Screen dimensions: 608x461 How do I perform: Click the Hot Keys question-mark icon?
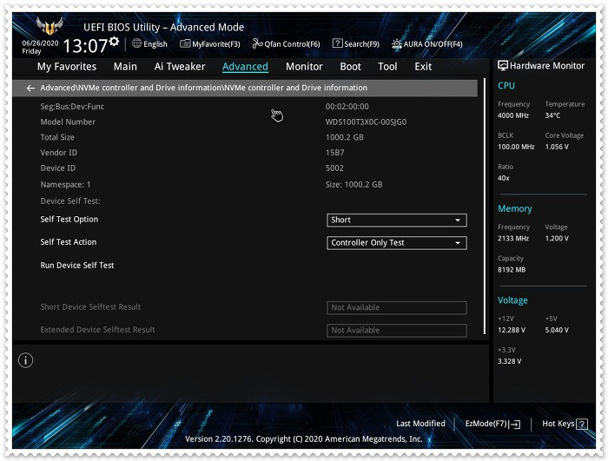tap(582, 424)
